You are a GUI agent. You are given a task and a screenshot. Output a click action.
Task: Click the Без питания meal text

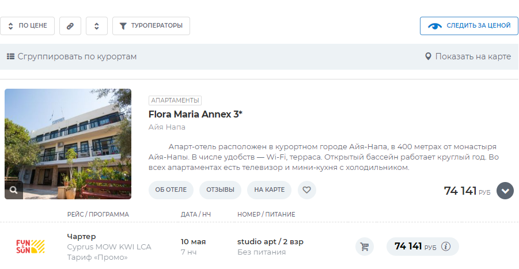[x=262, y=252]
